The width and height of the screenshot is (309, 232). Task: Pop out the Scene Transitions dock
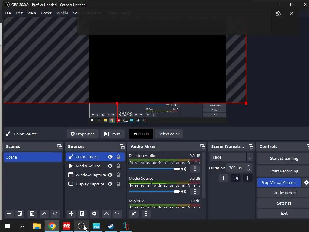251,147
